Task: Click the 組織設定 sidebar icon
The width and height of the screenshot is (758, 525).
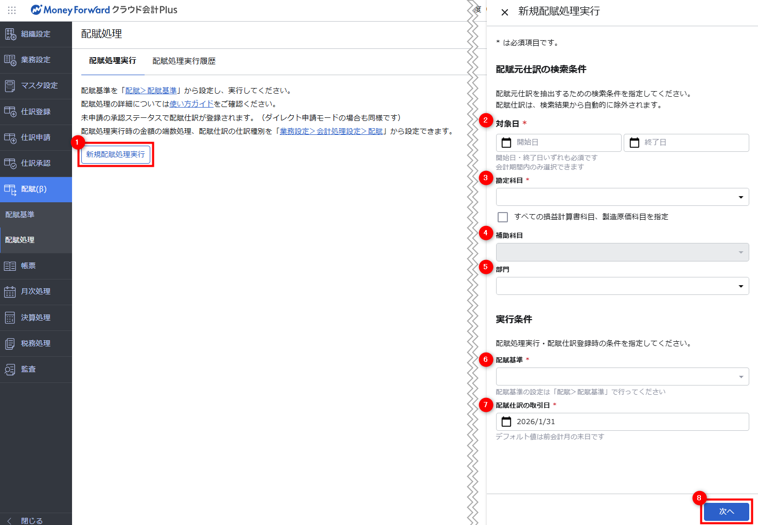Action: tap(10, 34)
